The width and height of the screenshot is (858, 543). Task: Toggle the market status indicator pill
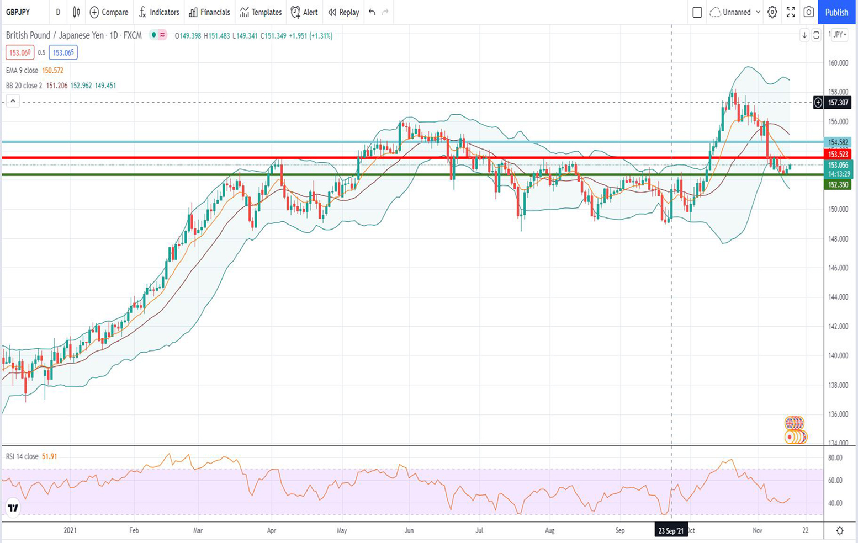[158, 35]
